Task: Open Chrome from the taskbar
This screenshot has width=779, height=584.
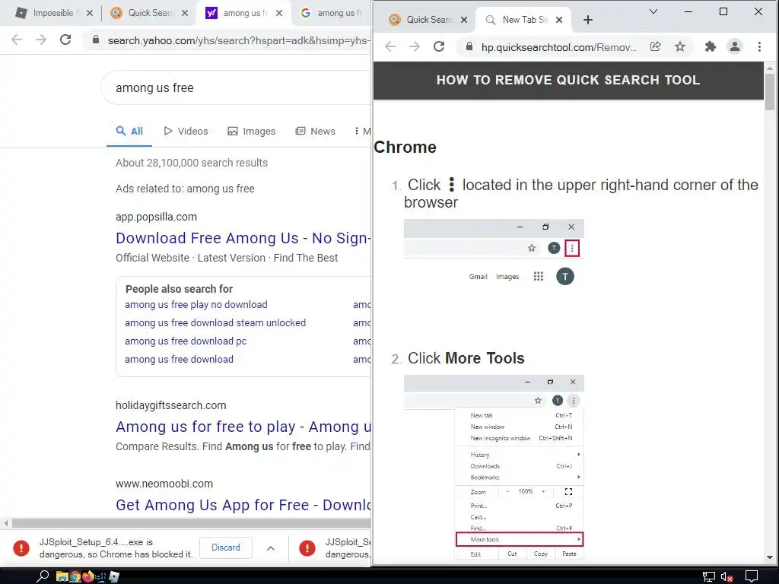Action: pos(75,576)
